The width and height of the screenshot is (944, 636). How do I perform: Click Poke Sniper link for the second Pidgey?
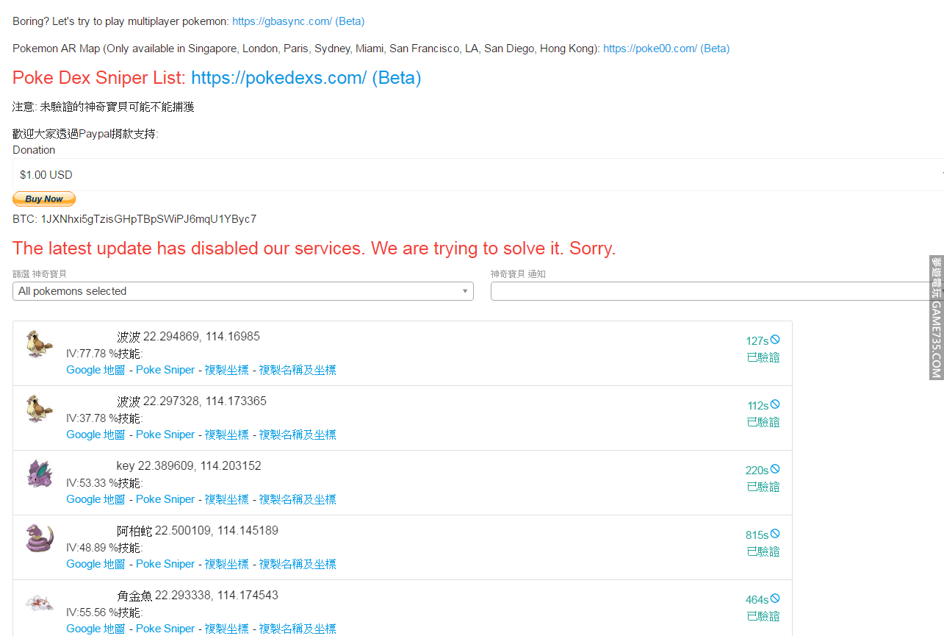[x=165, y=435]
